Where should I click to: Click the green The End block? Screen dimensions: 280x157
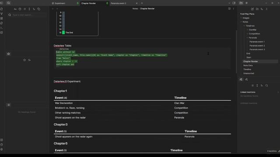(x=63, y=33)
